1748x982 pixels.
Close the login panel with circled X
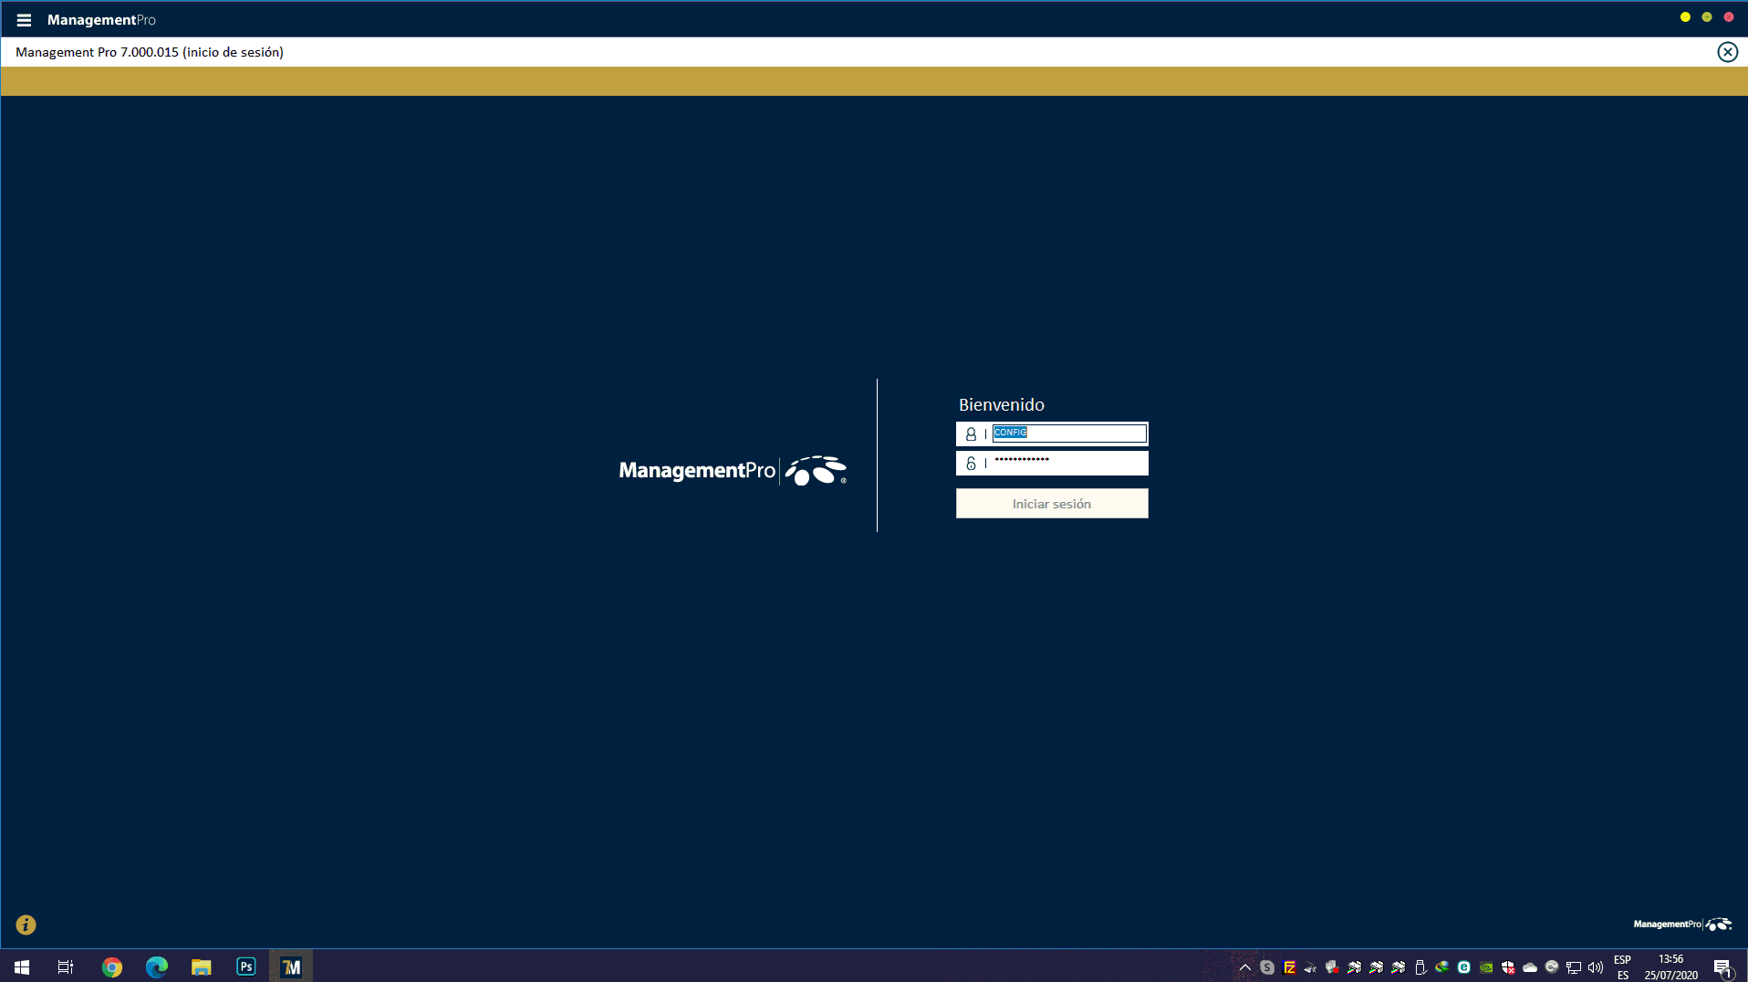click(1727, 52)
